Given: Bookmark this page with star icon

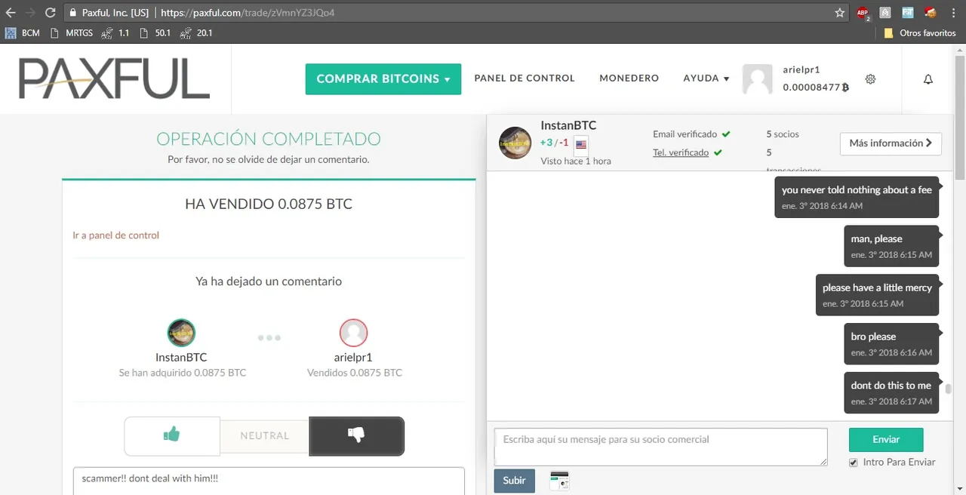Looking at the screenshot, I should pyautogui.click(x=840, y=13).
